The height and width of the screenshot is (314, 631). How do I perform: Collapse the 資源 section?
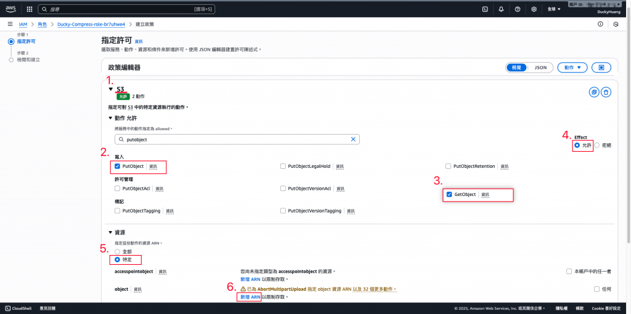pyautogui.click(x=111, y=232)
